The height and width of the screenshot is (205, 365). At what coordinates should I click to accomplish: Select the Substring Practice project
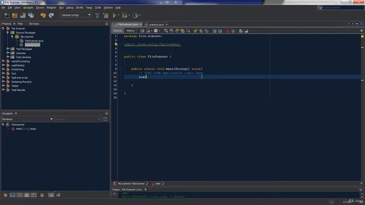[x=22, y=82]
